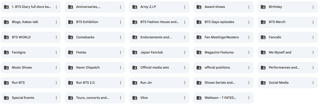Open three-dot menu for Run Jin
Image resolution: width=321 pixels, height=104 pixels.
[x=185, y=83]
